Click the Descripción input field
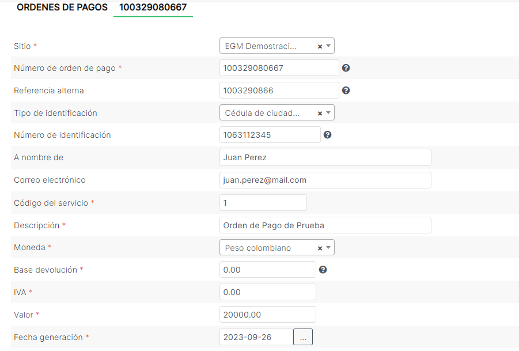519x351 pixels. click(325, 225)
